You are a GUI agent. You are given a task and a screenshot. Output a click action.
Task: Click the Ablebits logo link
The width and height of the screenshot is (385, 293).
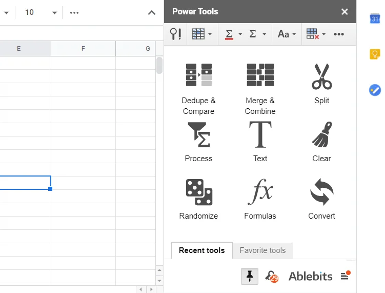coord(310,277)
